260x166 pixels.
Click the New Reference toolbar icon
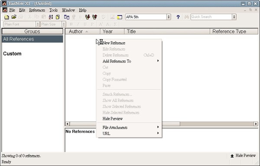(x=58, y=17)
